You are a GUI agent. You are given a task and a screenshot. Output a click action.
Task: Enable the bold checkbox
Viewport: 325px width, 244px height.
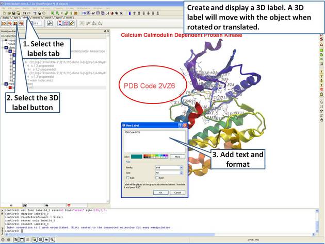(x=157, y=178)
